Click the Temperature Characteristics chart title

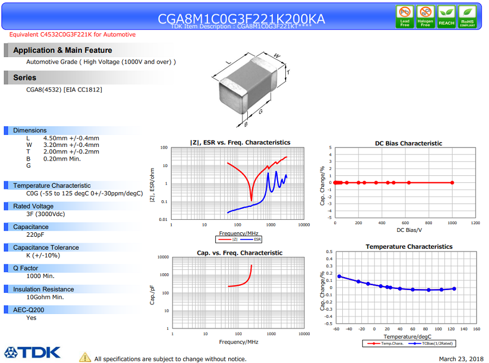tap(409, 247)
